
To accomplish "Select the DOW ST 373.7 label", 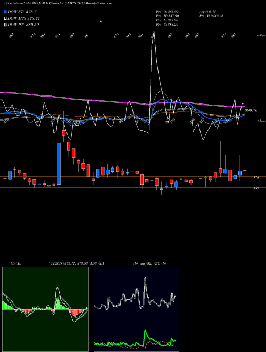I will click(x=22, y=12).
